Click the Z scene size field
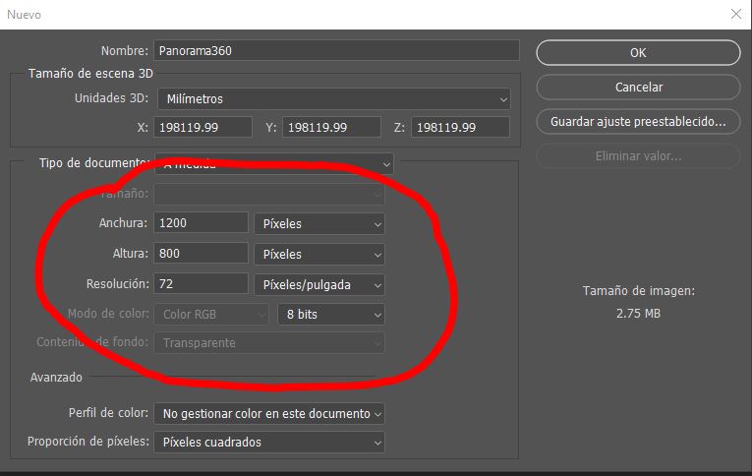Image resolution: width=752 pixels, height=476 pixels. coord(460,127)
